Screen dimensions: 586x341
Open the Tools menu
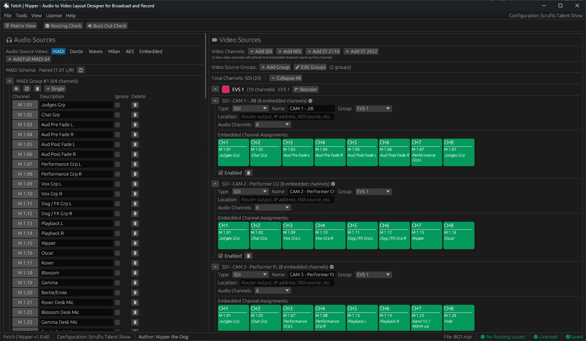pyautogui.click(x=21, y=15)
